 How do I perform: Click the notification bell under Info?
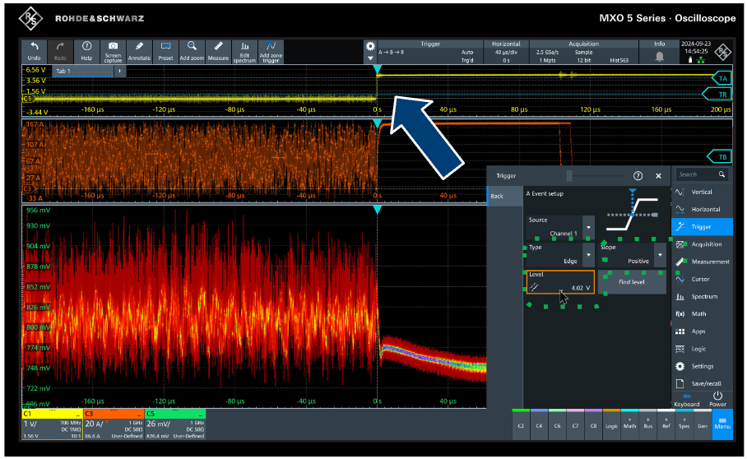(x=659, y=57)
